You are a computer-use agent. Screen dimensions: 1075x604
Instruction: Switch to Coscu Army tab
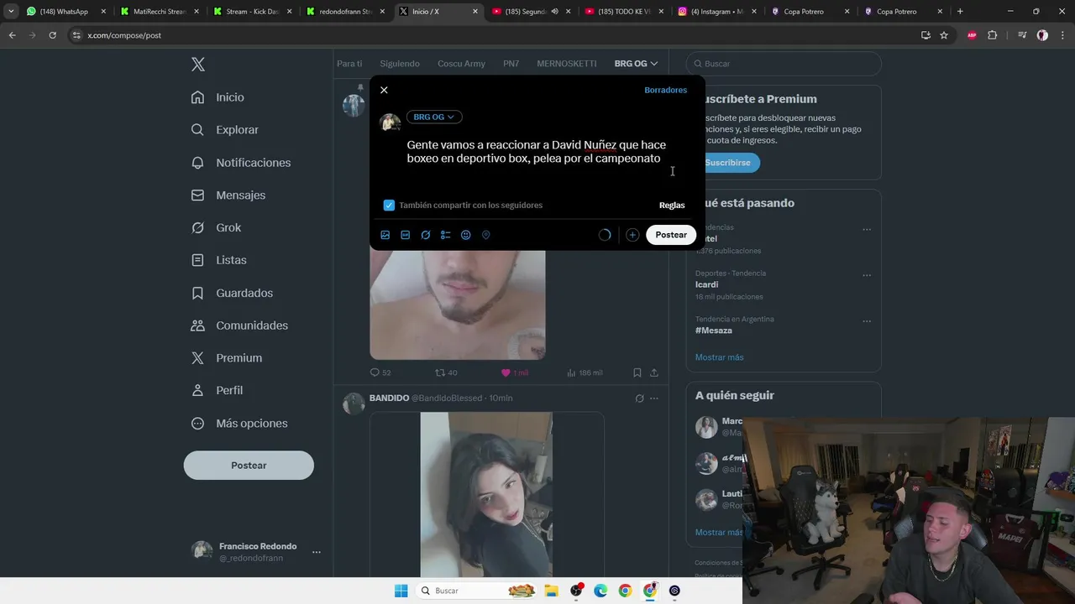coord(461,64)
